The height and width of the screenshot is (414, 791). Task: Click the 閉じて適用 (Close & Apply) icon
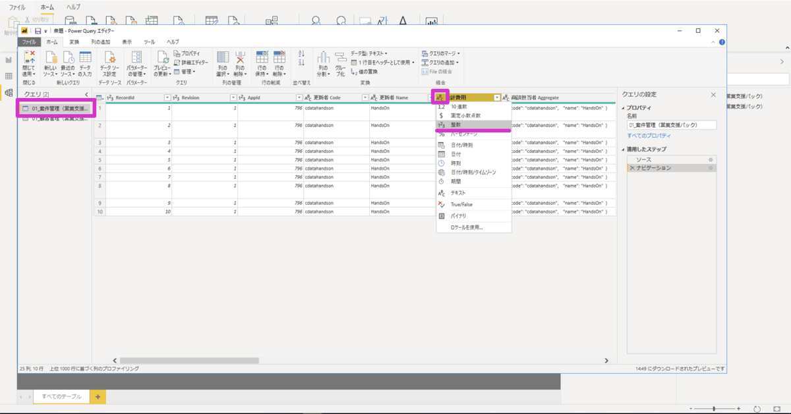pos(29,58)
